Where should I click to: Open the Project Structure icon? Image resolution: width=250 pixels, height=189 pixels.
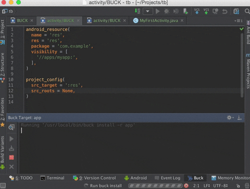[x=236, y=11]
